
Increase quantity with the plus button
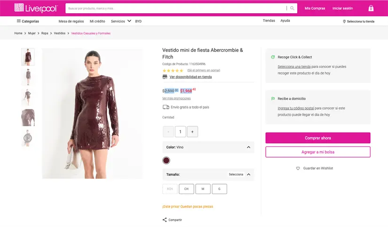(192, 132)
